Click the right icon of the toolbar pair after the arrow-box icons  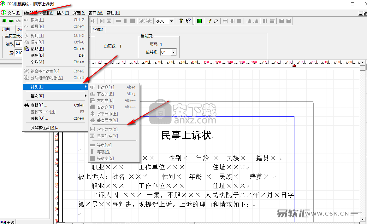[272, 21]
